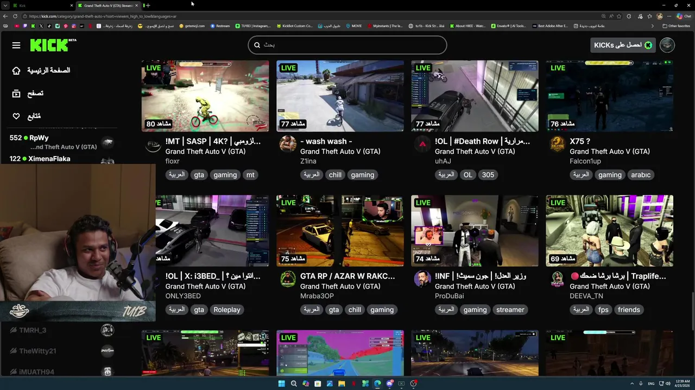The height and width of the screenshot is (390, 695).
Task: Click the home icon beside الصفحة الرئيسية
Action: point(16,70)
